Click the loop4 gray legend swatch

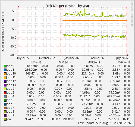(x=5, y=97)
